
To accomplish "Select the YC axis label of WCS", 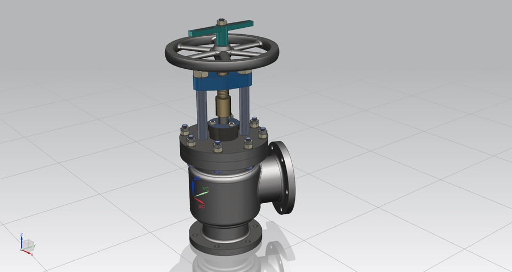I will [205, 189].
